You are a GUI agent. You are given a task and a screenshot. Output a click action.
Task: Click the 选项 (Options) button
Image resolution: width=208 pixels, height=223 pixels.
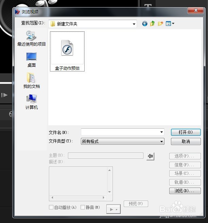pyautogui.click(x=185, y=156)
